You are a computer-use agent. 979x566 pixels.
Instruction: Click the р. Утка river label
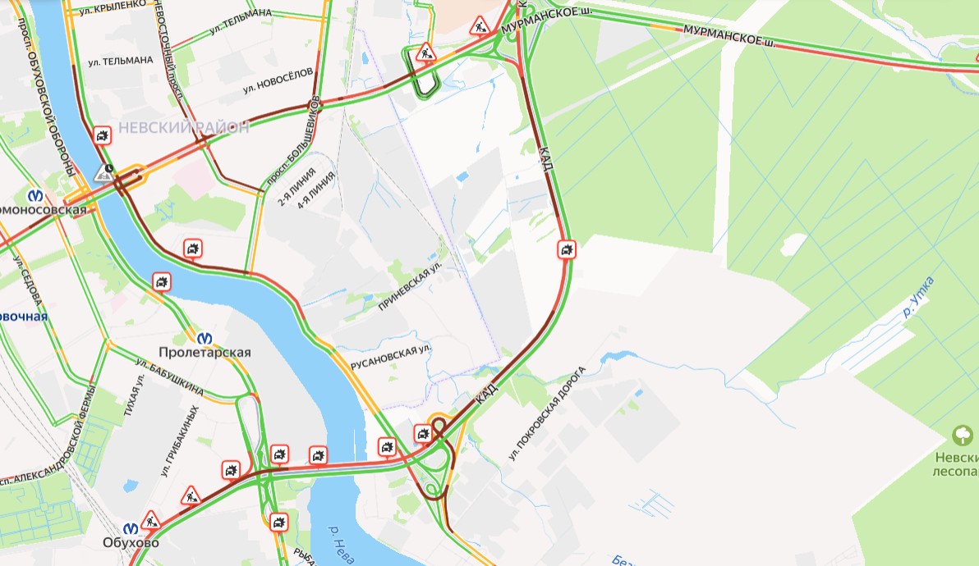[x=919, y=297]
